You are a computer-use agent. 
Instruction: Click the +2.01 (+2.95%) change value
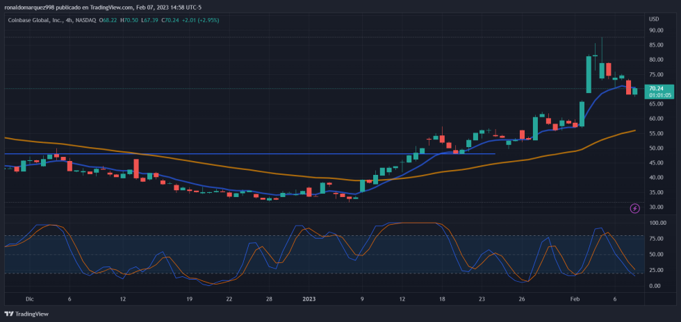click(x=201, y=20)
